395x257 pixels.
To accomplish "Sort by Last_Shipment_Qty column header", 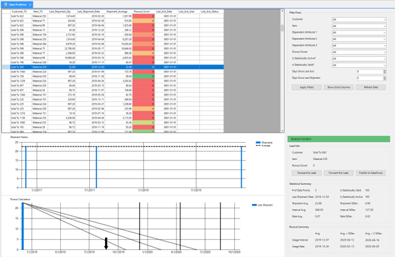I will tap(62, 11).
